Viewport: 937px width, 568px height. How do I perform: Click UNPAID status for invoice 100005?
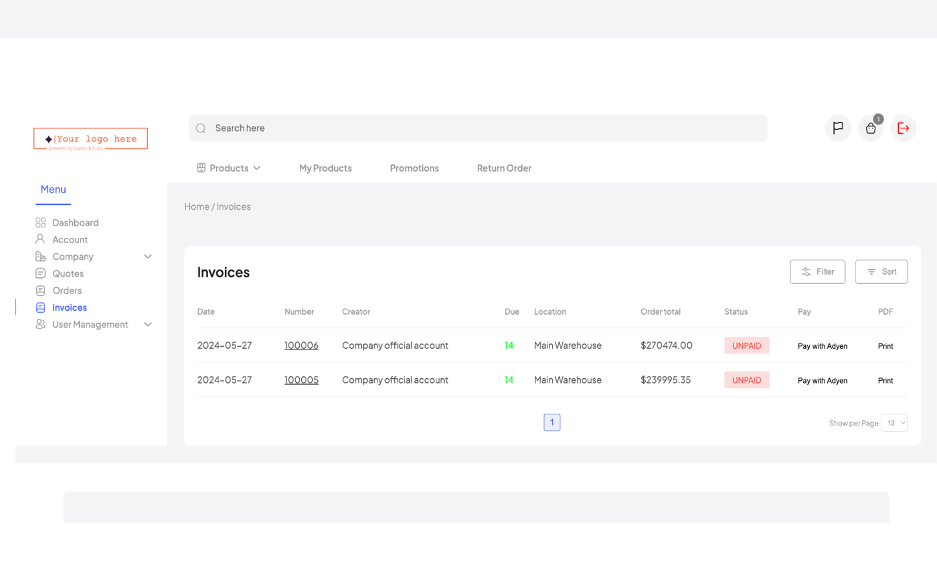click(747, 380)
